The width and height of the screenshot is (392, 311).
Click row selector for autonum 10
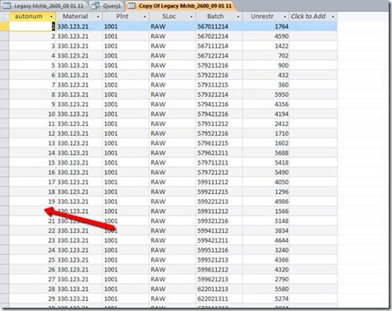coord(4,114)
